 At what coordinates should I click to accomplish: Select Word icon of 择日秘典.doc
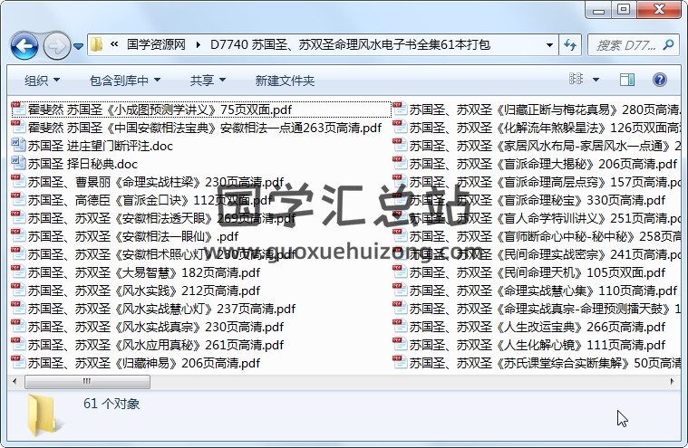(x=18, y=163)
